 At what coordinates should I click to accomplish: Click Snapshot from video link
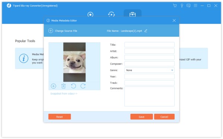coord(64,94)
